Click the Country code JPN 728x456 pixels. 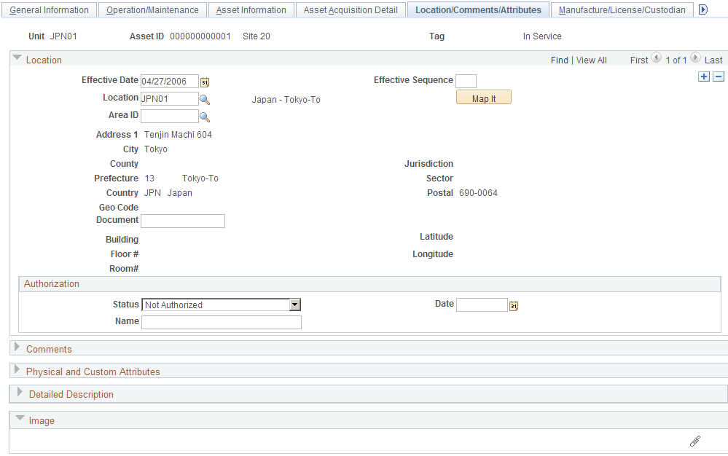152,193
